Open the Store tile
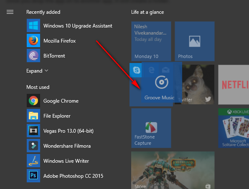This screenshot has height=189, width=249. (x=173, y=170)
